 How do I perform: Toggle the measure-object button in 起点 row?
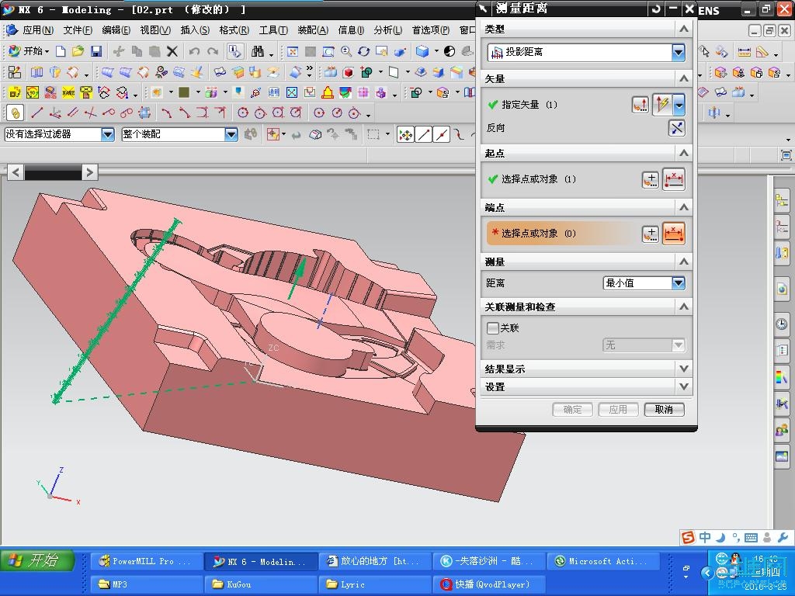point(674,179)
